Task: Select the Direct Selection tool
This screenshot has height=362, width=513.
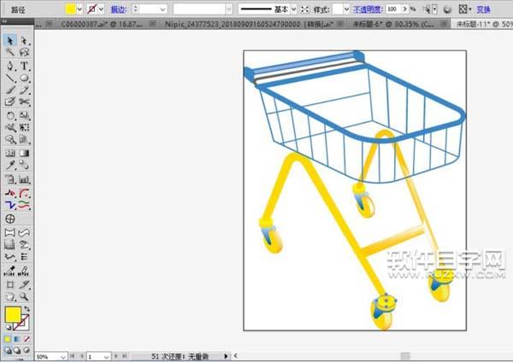Action: click(24, 40)
